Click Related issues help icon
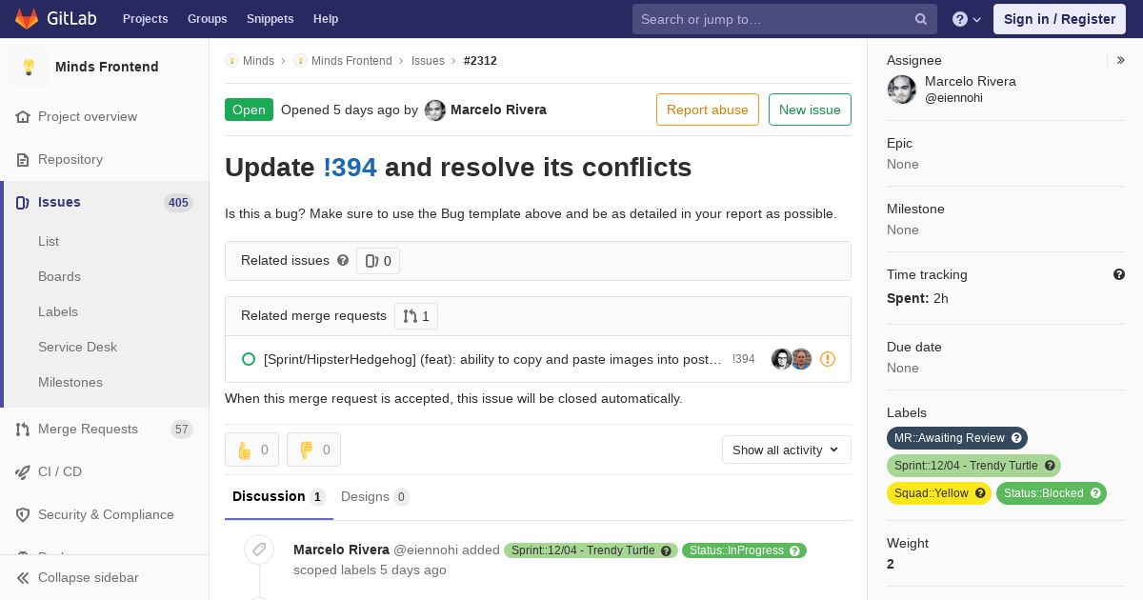 (x=343, y=260)
